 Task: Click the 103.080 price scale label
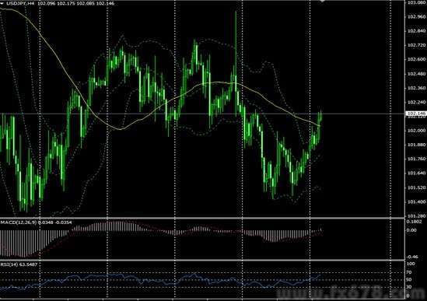pos(416,2)
